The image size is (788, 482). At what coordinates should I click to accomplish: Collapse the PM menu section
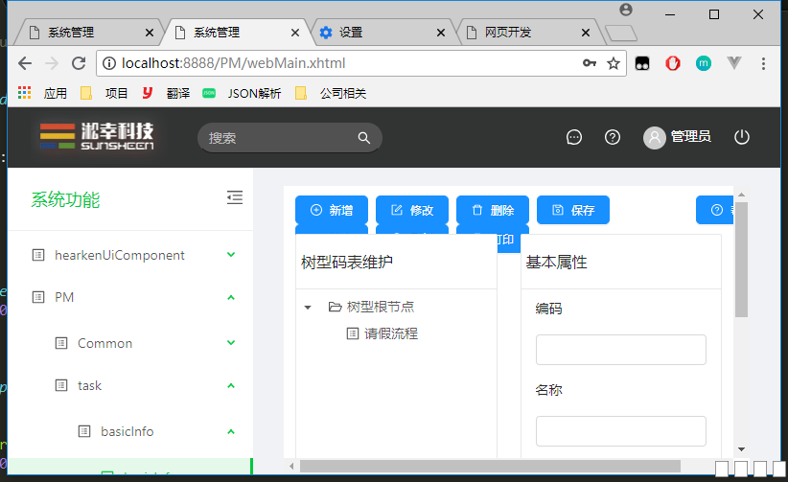[230, 297]
